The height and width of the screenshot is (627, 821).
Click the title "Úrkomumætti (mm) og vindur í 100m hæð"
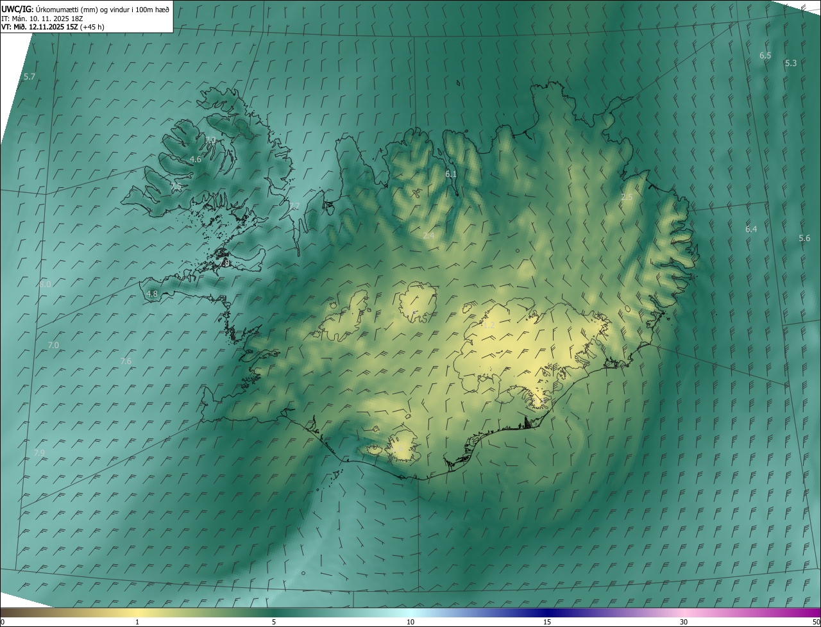pos(101,9)
